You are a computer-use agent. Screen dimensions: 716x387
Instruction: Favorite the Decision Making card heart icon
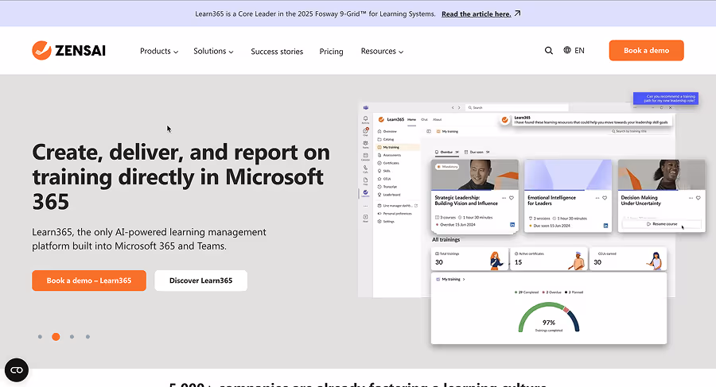[x=698, y=198]
